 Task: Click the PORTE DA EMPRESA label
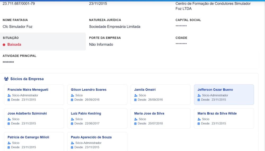click(105, 38)
